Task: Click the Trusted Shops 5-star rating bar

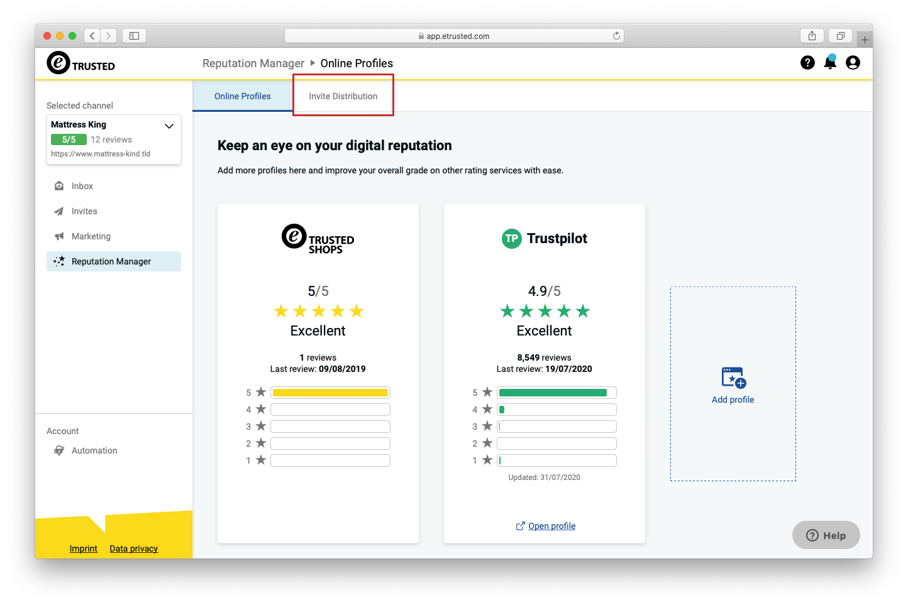Action: [331, 393]
